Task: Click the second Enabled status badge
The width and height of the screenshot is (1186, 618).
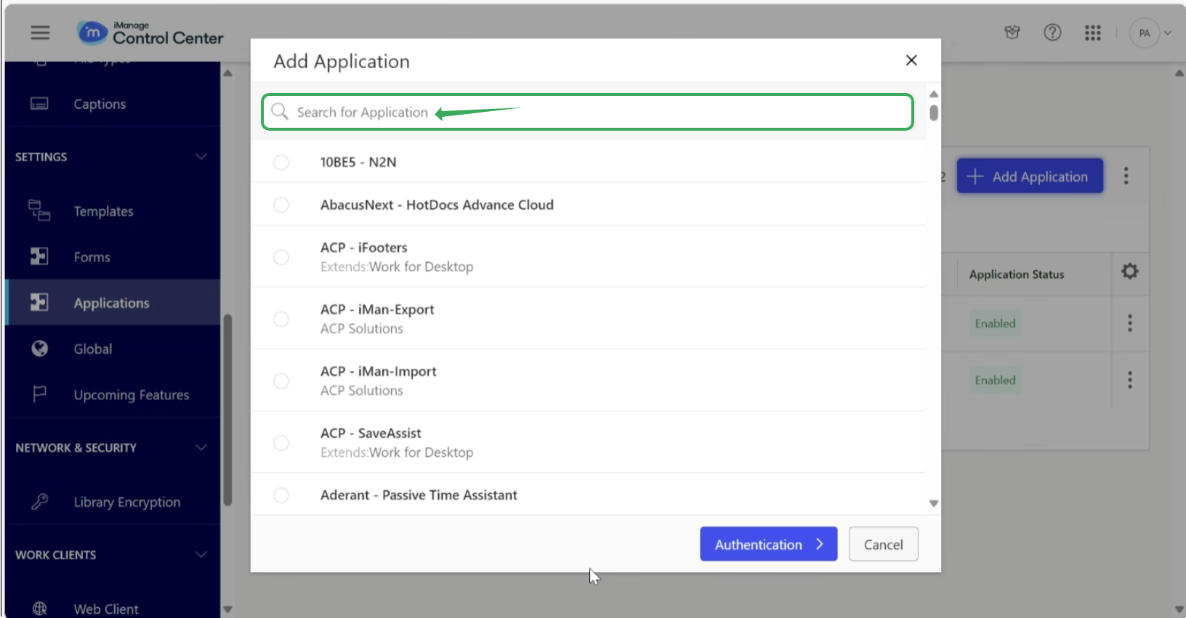Action: tap(995, 380)
